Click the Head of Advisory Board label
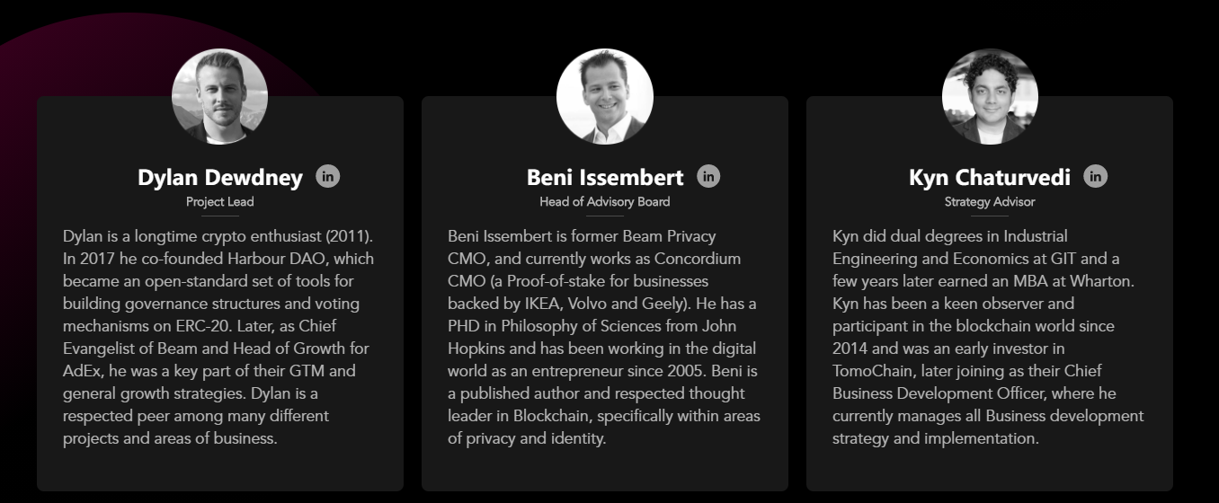 [x=604, y=202]
